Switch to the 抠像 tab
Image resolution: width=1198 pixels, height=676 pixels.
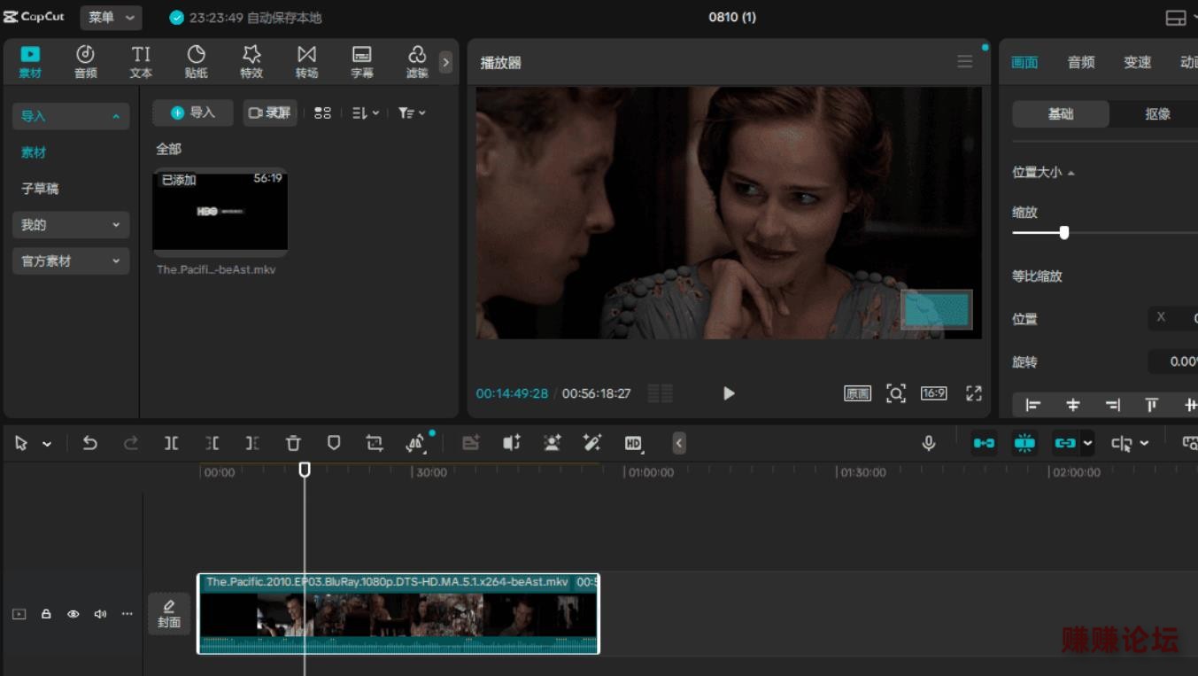(1157, 113)
